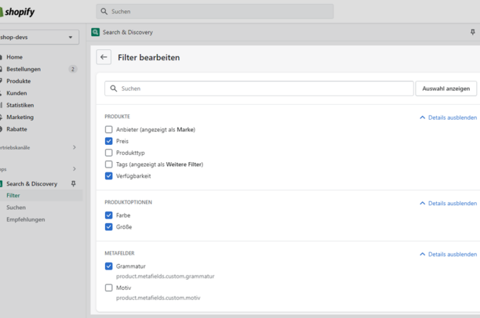Expand the Apps section chevron
The height and width of the screenshot is (318, 480).
point(74,169)
